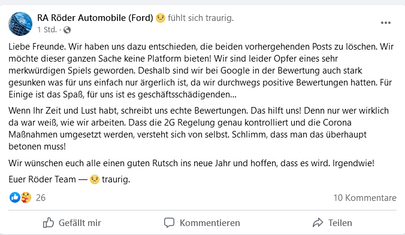Share the post via 'Teilen' label
The height and width of the screenshot is (235, 405).
340,223
